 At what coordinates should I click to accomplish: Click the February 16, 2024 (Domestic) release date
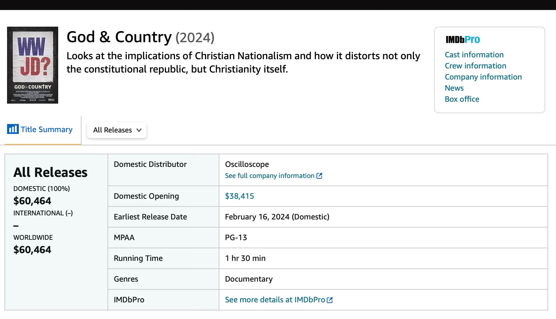[277, 217]
